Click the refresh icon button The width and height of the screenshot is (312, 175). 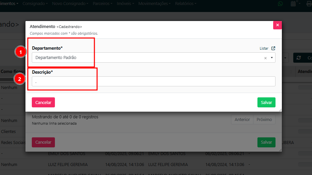(x=299, y=58)
